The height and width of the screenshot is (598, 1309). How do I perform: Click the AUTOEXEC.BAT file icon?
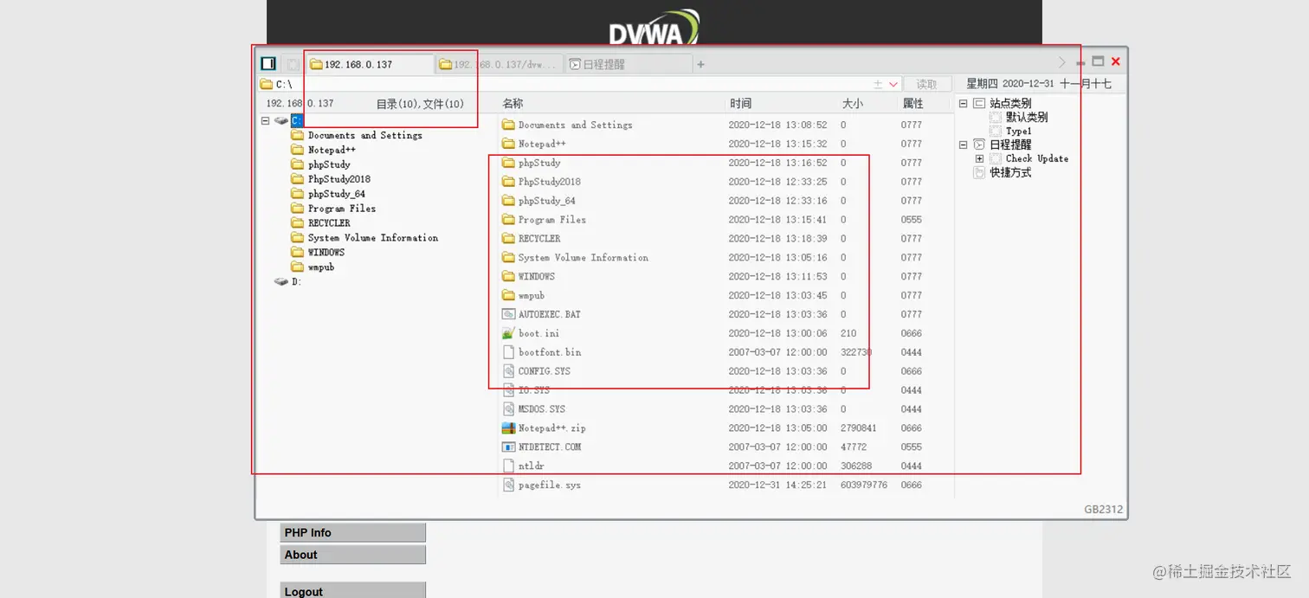(x=509, y=314)
